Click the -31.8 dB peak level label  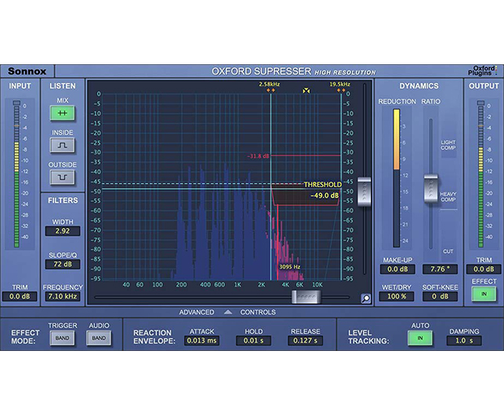[258, 156]
